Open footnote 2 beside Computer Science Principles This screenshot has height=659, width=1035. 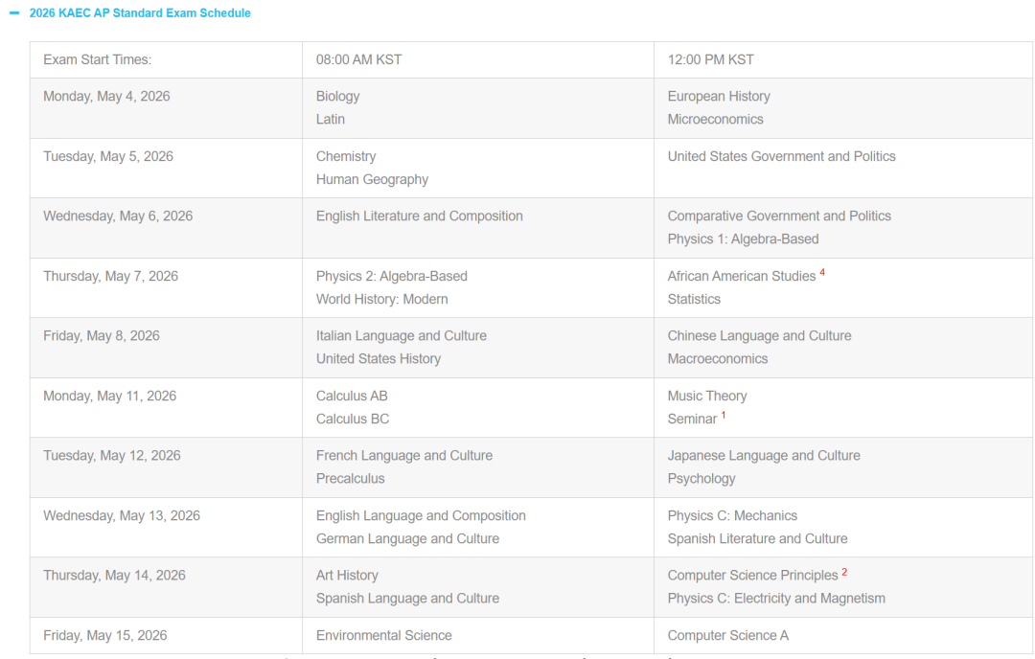[844, 573]
